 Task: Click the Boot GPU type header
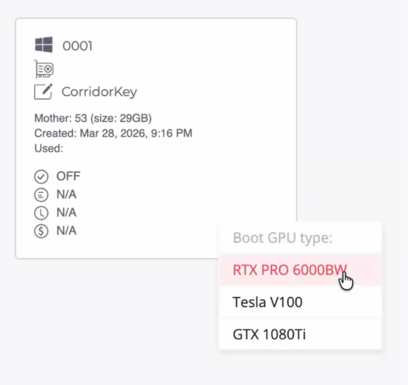point(282,237)
